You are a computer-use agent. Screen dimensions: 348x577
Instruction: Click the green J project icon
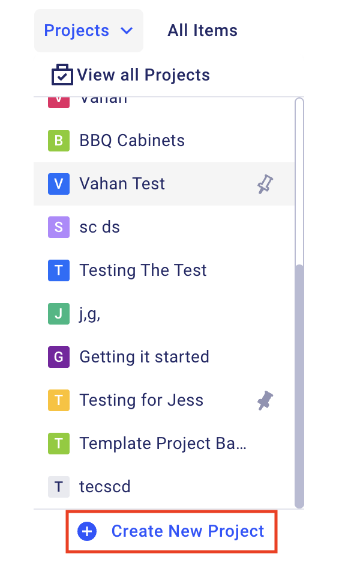pos(59,314)
